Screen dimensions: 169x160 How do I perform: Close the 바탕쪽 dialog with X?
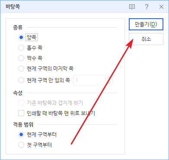click(161, 7)
